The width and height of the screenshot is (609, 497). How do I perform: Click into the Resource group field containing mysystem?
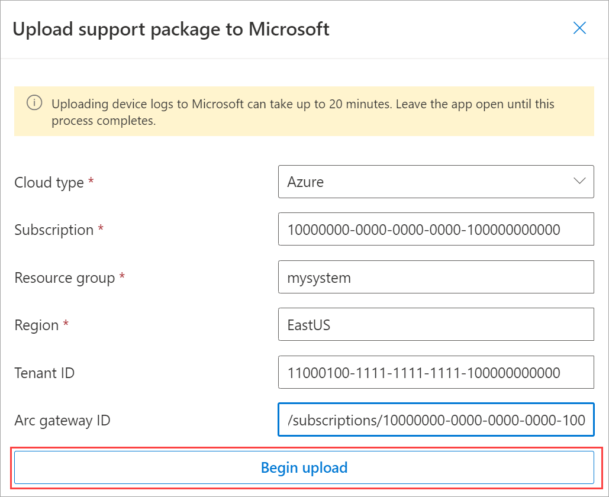(436, 277)
